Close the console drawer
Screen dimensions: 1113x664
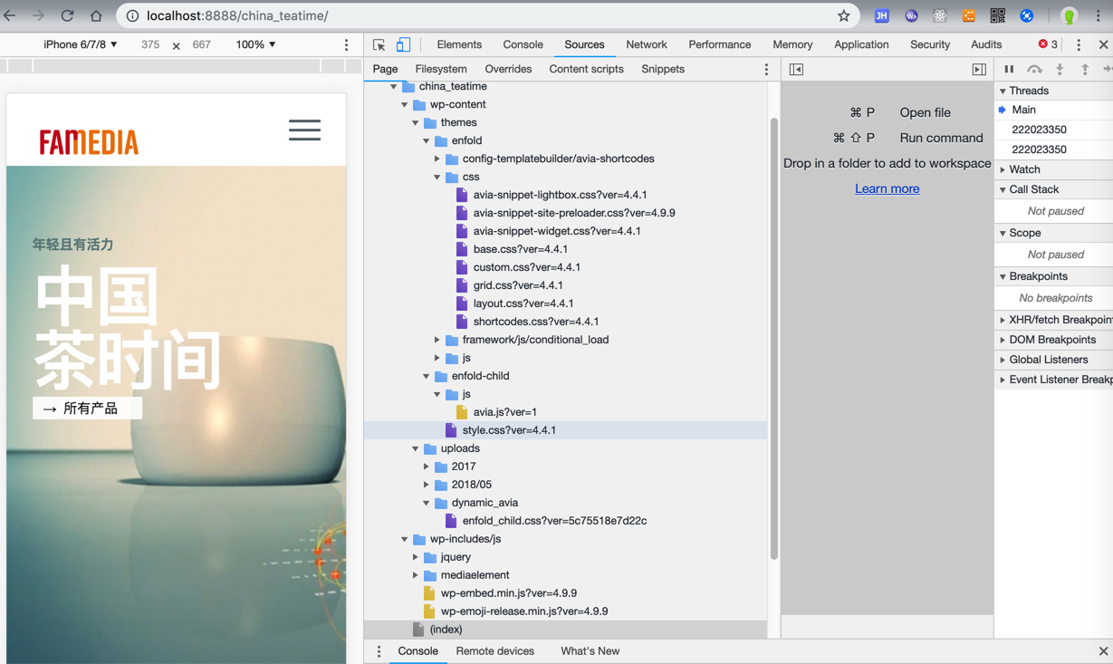coord(1103,651)
